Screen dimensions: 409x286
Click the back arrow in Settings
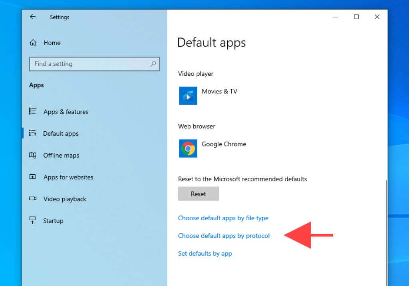(33, 17)
